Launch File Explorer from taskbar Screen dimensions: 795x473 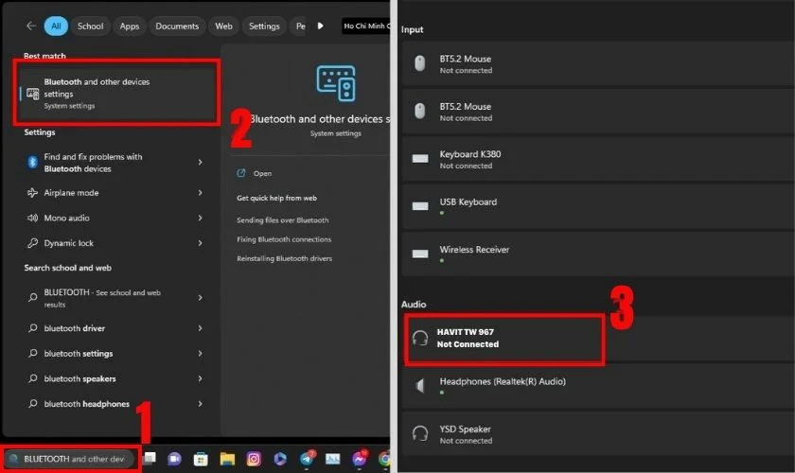coord(227,459)
